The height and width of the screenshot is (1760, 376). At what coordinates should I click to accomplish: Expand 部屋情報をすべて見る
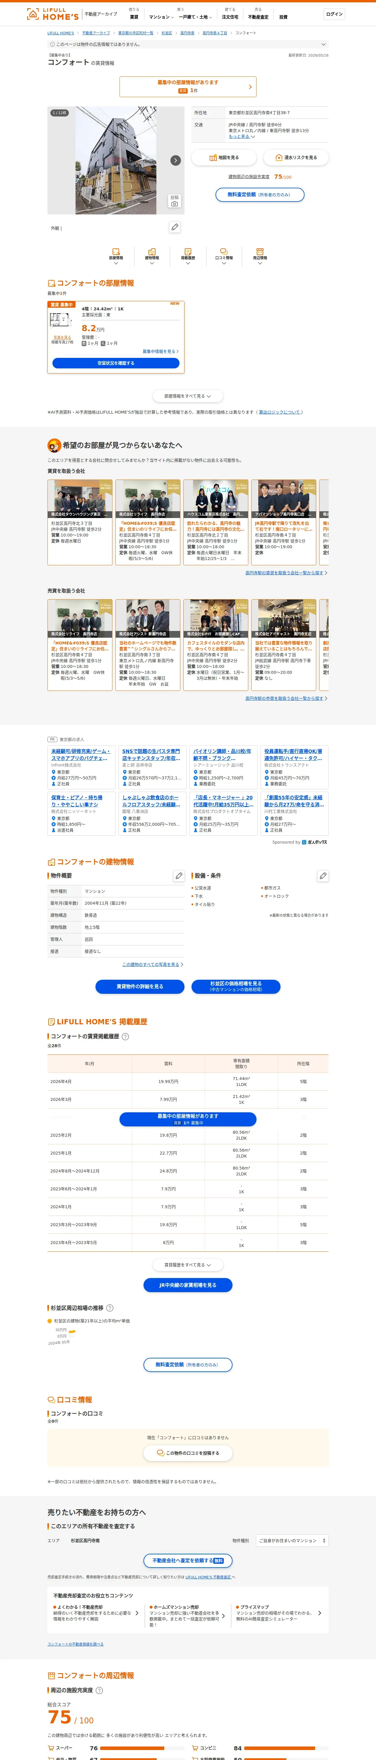click(188, 396)
